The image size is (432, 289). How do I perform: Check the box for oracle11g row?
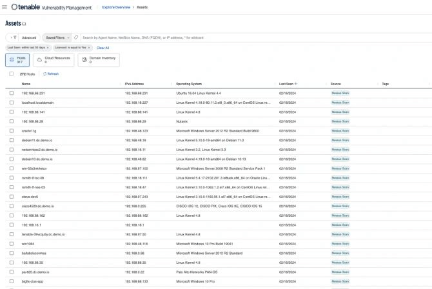point(12,131)
